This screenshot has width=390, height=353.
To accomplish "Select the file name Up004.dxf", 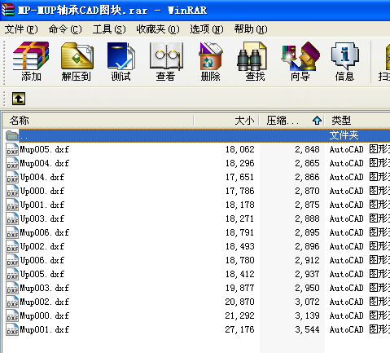I will (x=42, y=177).
